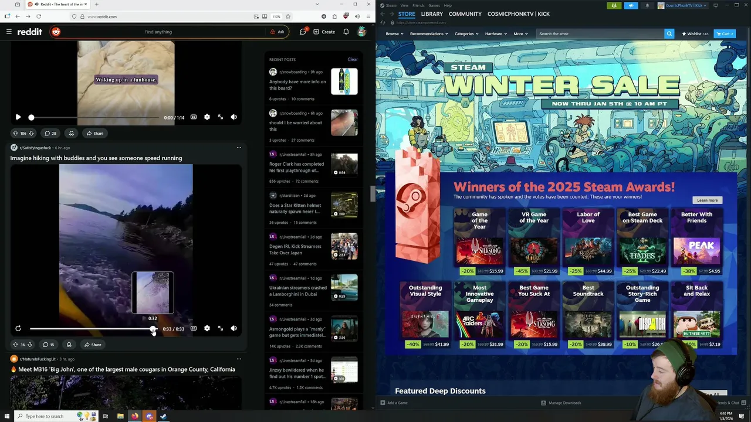Click the Steam store search magnifier button
Viewport: 751px width, 422px height.
(669, 33)
